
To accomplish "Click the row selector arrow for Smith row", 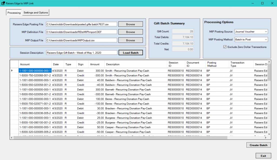I will [x=12, y=71].
